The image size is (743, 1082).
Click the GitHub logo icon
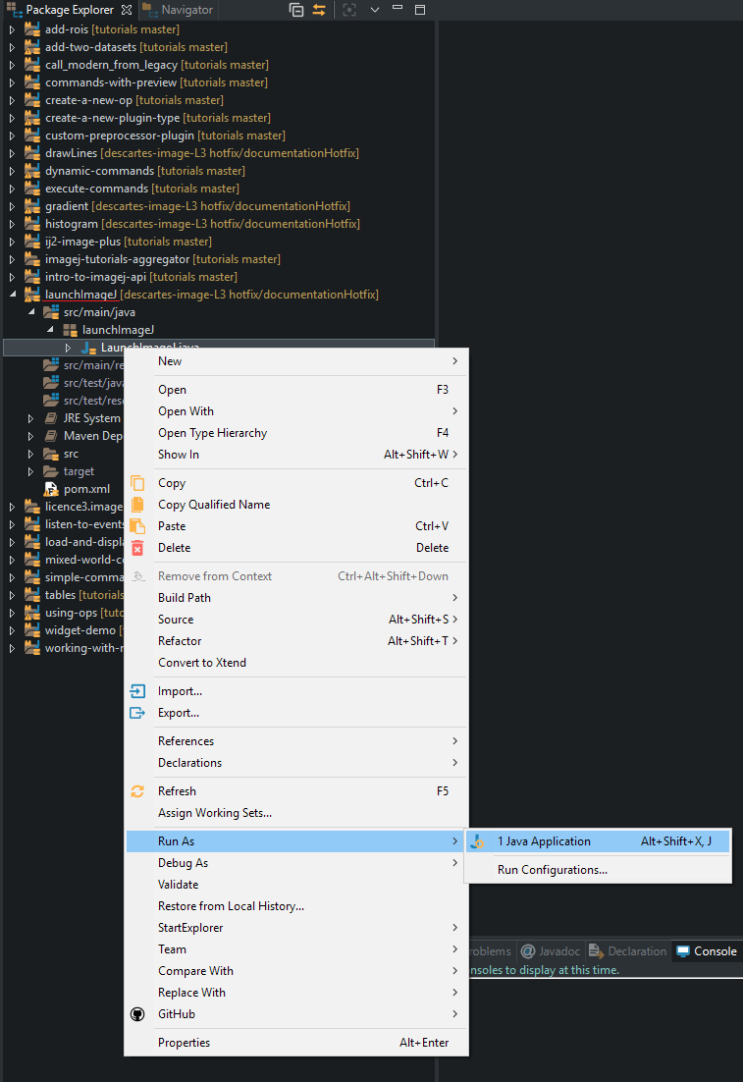pyautogui.click(x=137, y=1014)
